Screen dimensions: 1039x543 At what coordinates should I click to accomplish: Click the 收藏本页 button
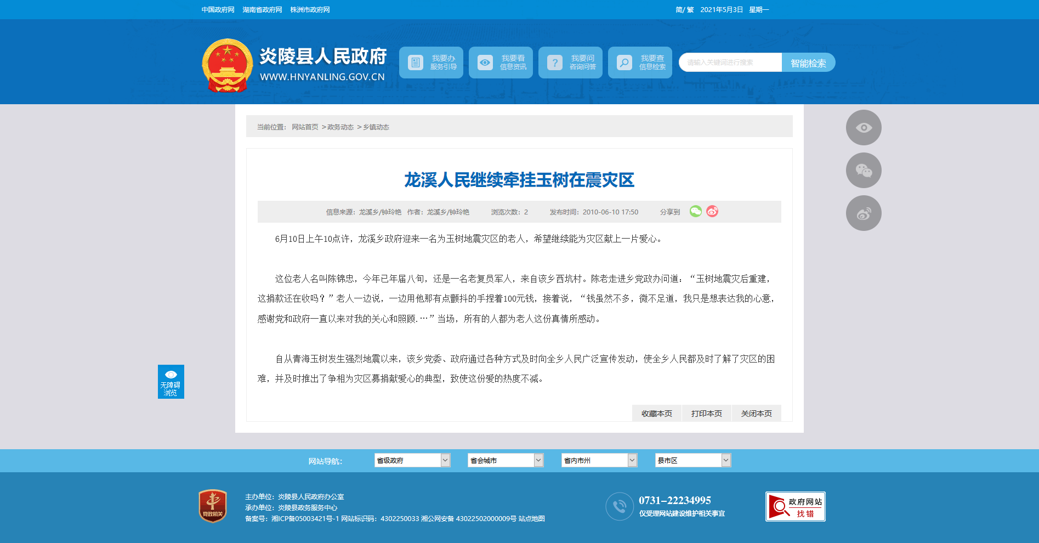pos(657,414)
